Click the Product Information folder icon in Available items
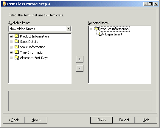 click(17, 36)
